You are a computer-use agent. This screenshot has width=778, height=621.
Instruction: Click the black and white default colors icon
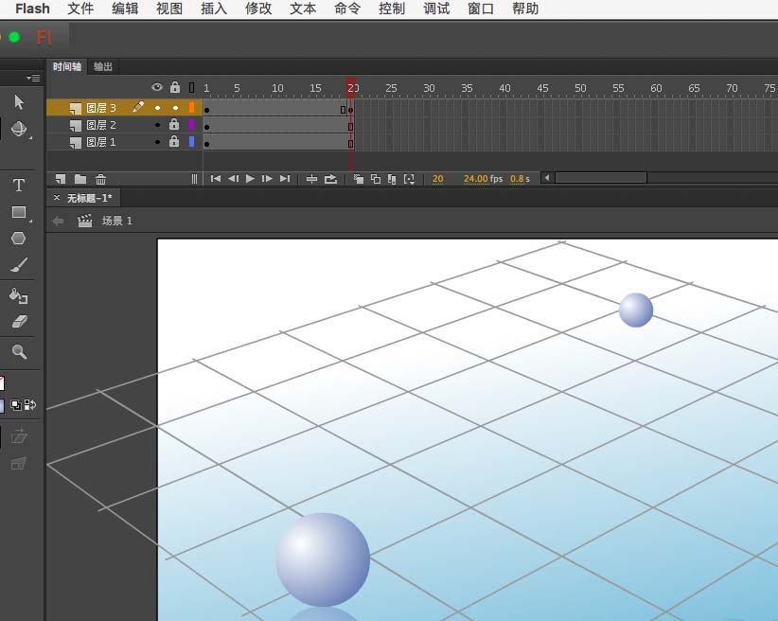16,405
